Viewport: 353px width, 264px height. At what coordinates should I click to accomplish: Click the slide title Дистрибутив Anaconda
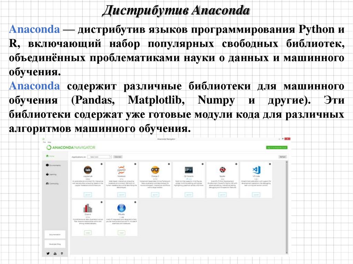176,11
